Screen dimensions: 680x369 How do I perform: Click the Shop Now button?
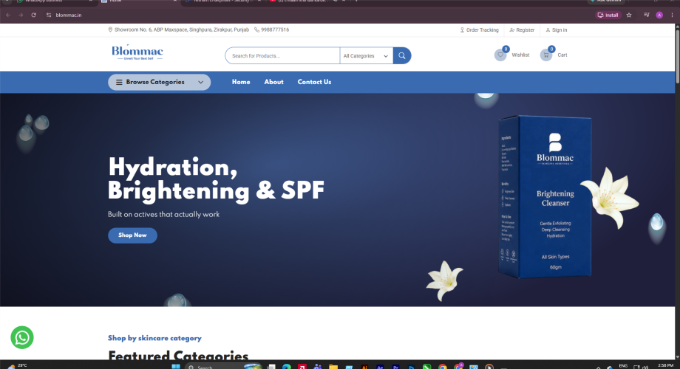click(x=132, y=235)
